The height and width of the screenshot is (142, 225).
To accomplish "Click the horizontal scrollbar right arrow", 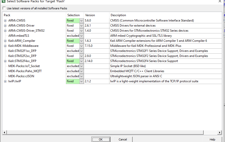I will click(219, 132).
